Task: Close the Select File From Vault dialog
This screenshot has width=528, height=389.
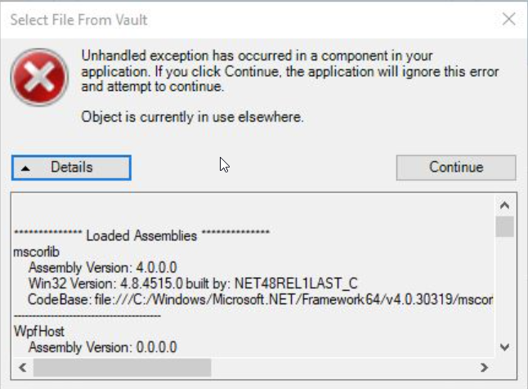Action: point(508,20)
